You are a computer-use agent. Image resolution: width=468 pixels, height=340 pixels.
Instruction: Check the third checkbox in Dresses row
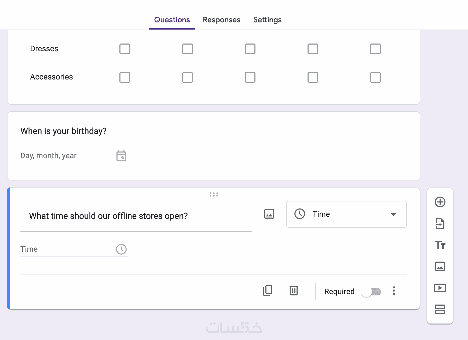tap(250, 49)
